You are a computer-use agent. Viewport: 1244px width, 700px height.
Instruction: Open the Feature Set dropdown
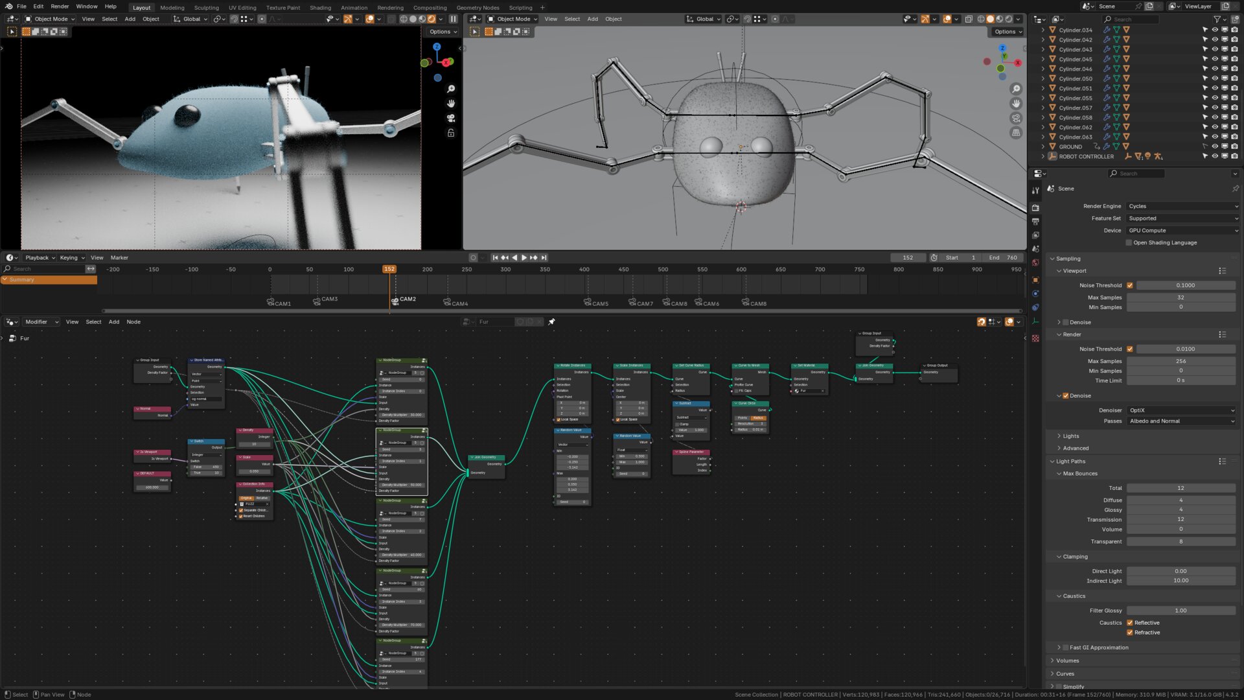click(x=1183, y=218)
